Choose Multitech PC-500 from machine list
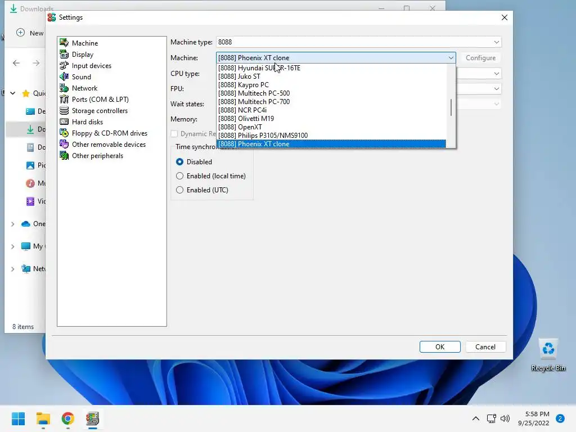This screenshot has height=432, width=576. click(x=331, y=93)
